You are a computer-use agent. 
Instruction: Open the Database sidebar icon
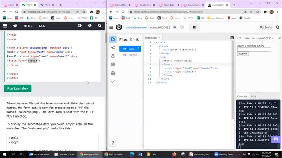point(113,73)
